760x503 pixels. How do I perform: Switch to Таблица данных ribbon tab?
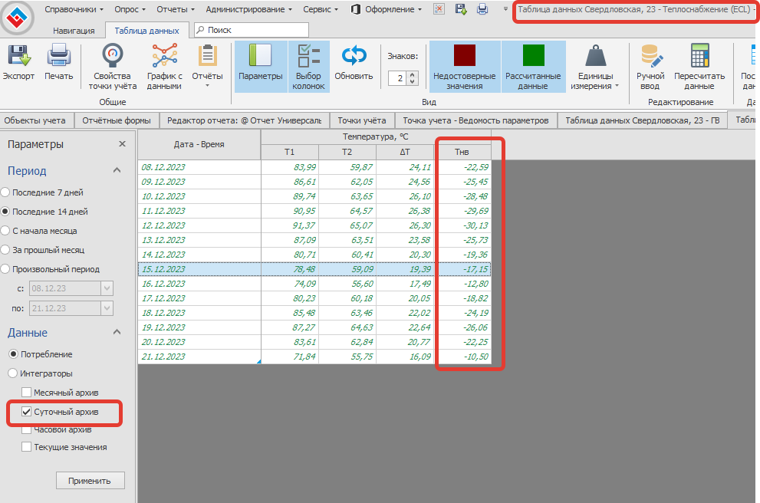[147, 31]
